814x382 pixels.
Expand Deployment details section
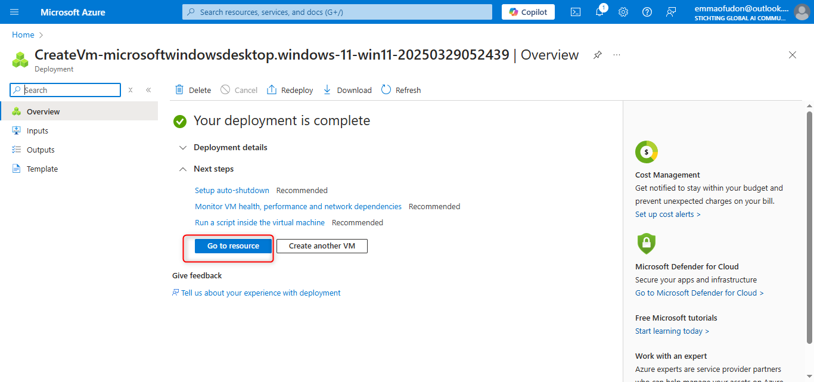223,147
